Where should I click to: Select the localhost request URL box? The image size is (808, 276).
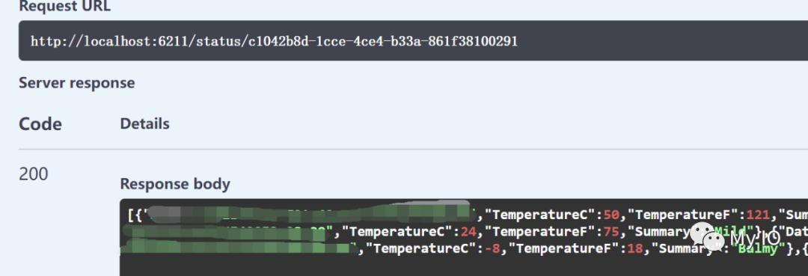pos(413,40)
